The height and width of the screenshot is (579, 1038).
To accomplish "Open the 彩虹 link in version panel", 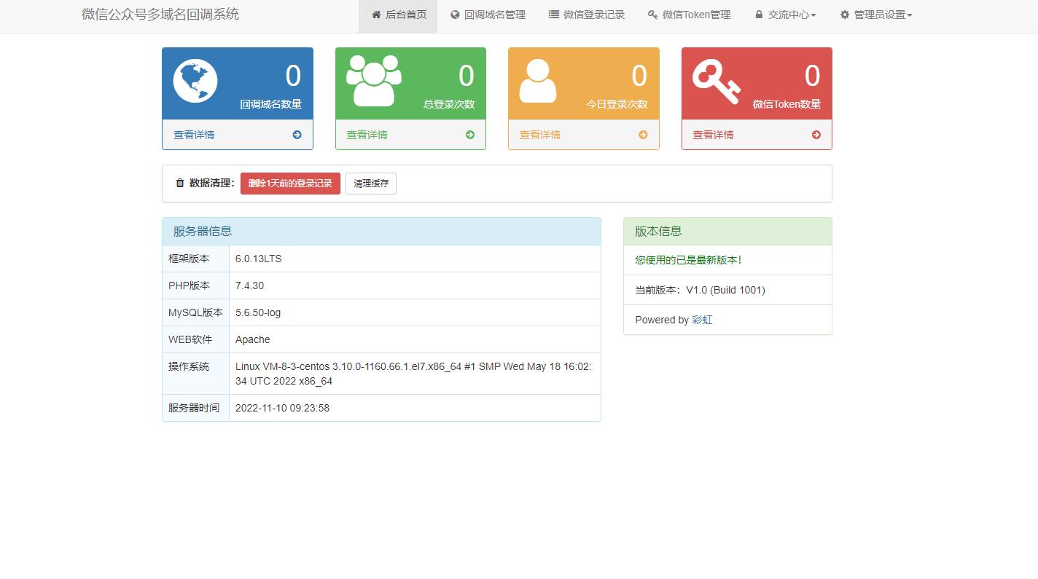I will pyautogui.click(x=702, y=320).
